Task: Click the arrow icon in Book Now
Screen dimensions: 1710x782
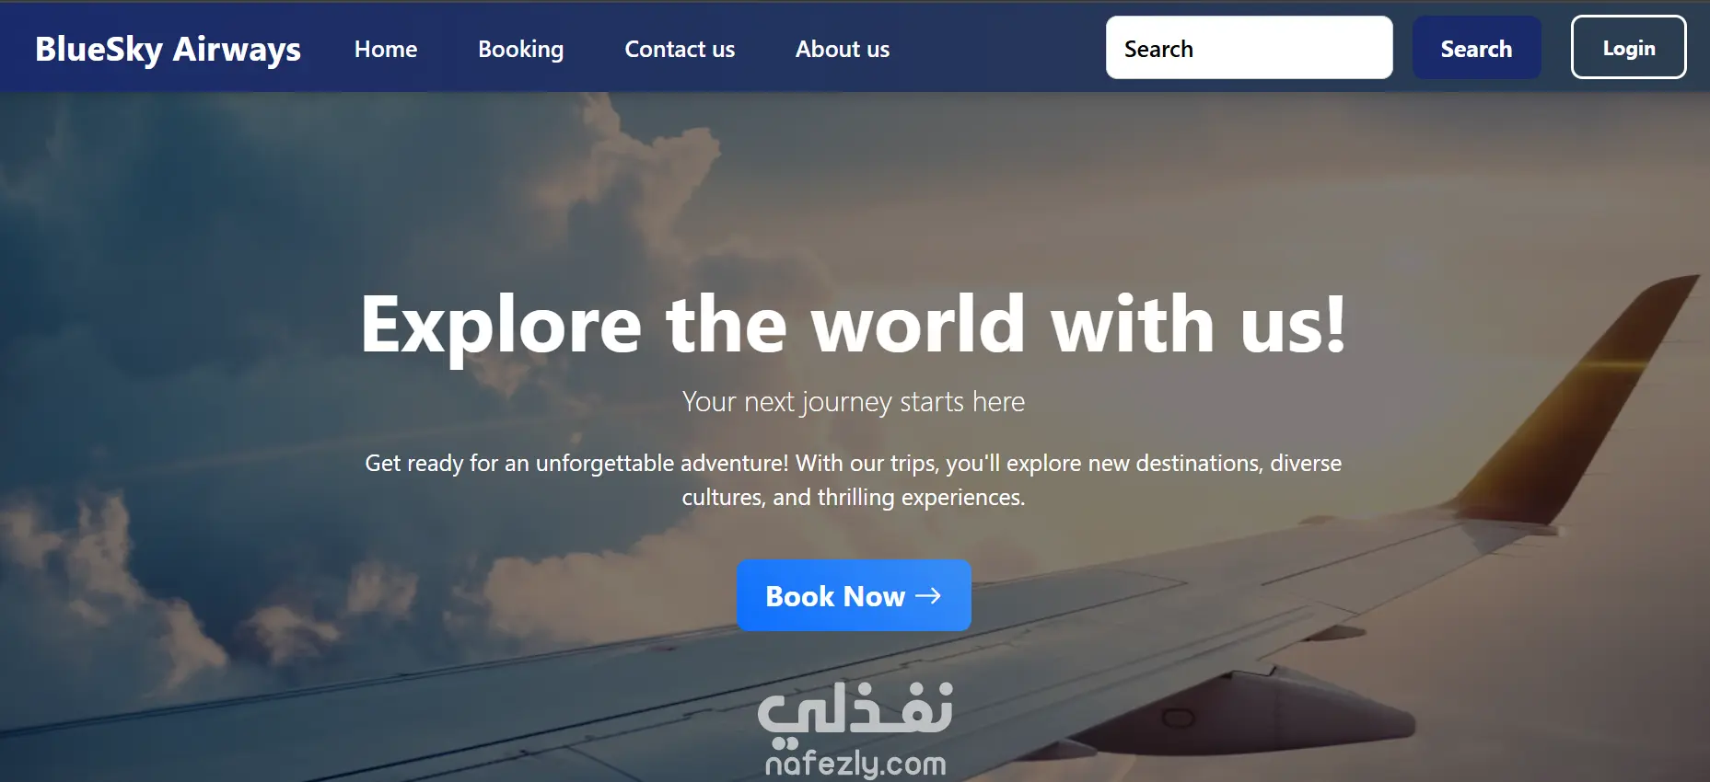Action: (928, 596)
